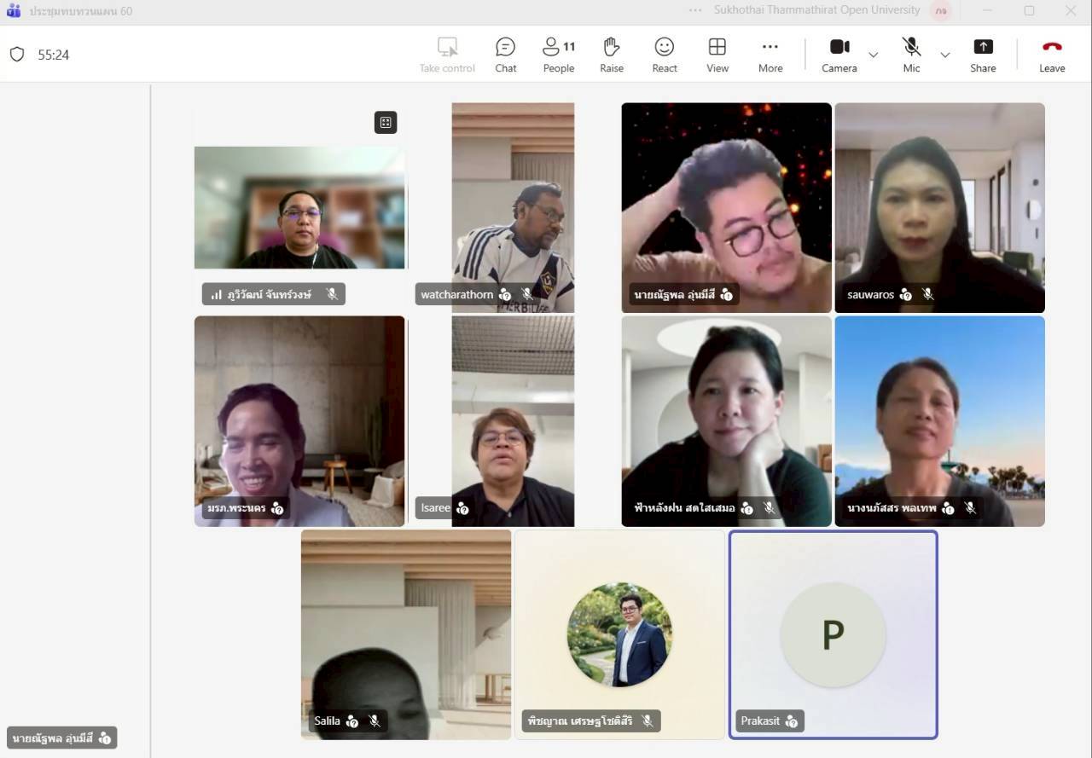Select the Prakasit participant tile

click(x=833, y=634)
